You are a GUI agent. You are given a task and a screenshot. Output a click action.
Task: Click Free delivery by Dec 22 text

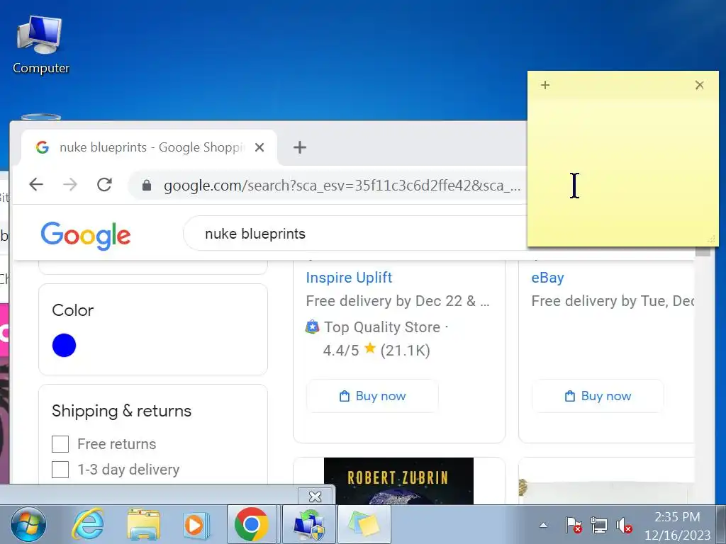tap(397, 301)
